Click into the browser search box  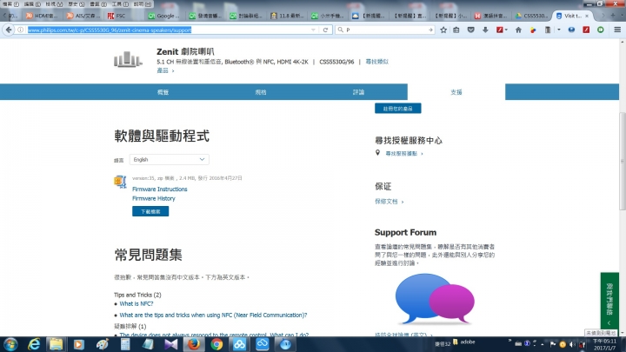click(385, 30)
